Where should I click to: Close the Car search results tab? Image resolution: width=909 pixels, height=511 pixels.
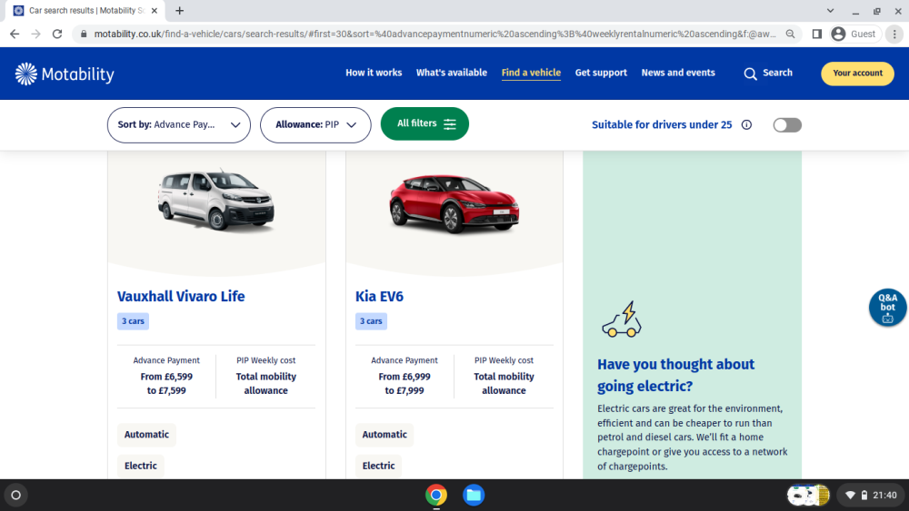(x=155, y=10)
